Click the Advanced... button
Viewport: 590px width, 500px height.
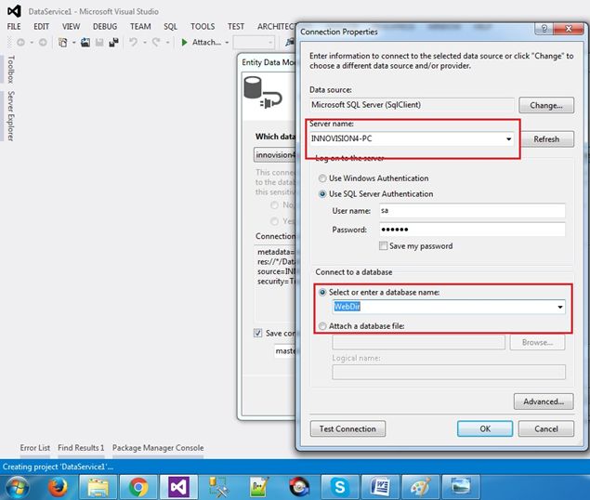[544, 401]
